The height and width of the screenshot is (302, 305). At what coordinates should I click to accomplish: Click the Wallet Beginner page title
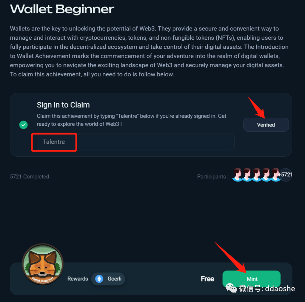point(62,9)
